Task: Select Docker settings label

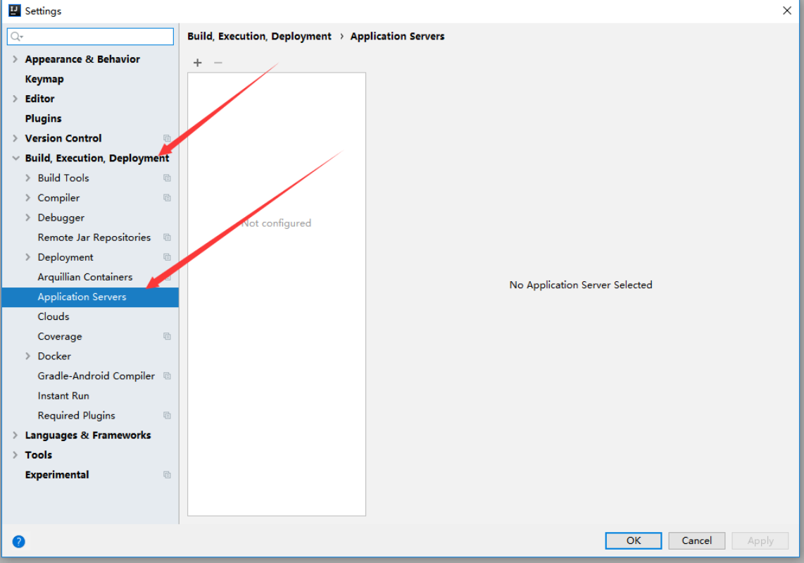Action: (54, 356)
